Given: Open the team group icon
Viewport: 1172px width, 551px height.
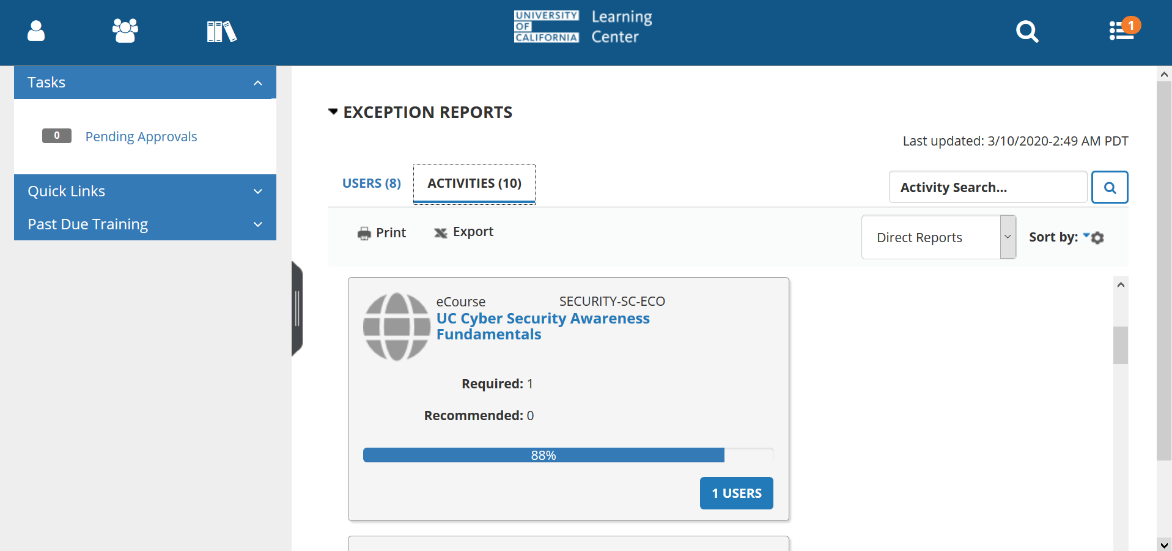Looking at the screenshot, I should [x=125, y=31].
